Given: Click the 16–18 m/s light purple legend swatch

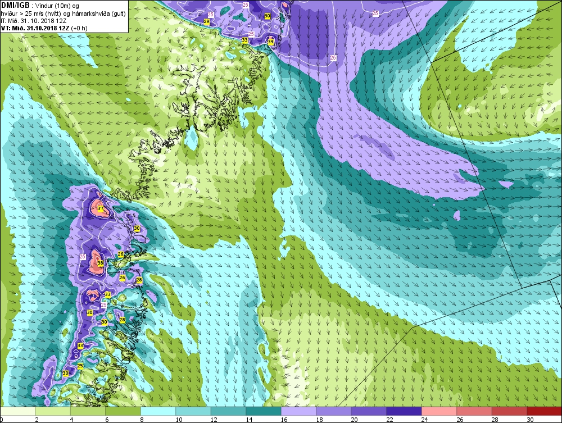Looking at the screenshot, I should (298, 411).
